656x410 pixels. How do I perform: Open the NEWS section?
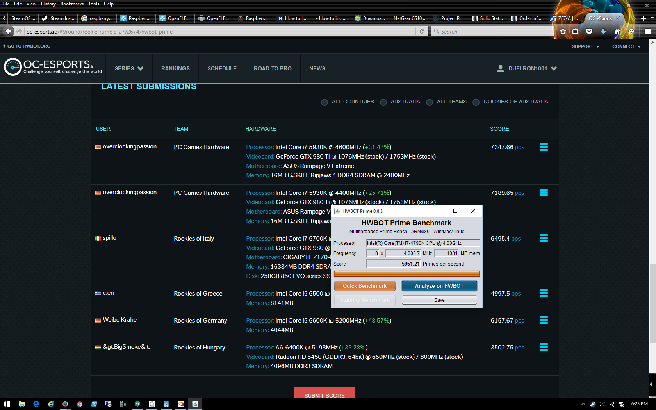[x=317, y=68]
